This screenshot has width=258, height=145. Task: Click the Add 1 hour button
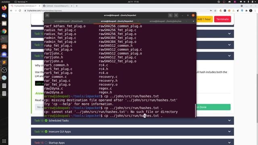pos(204,19)
